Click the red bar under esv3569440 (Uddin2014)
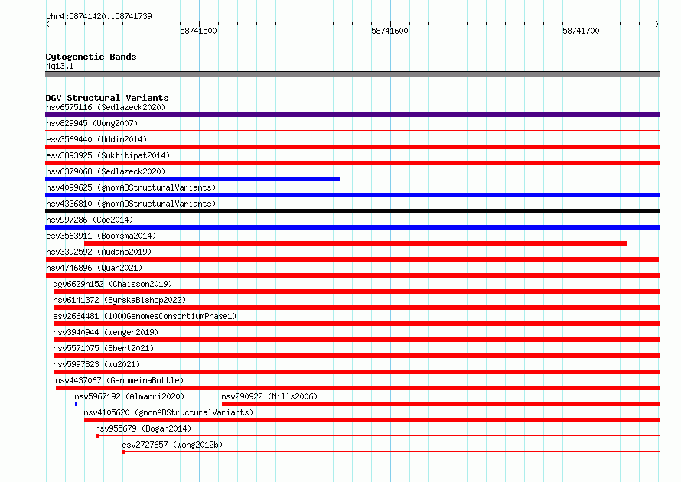The width and height of the screenshot is (681, 482). click(352, 147)
